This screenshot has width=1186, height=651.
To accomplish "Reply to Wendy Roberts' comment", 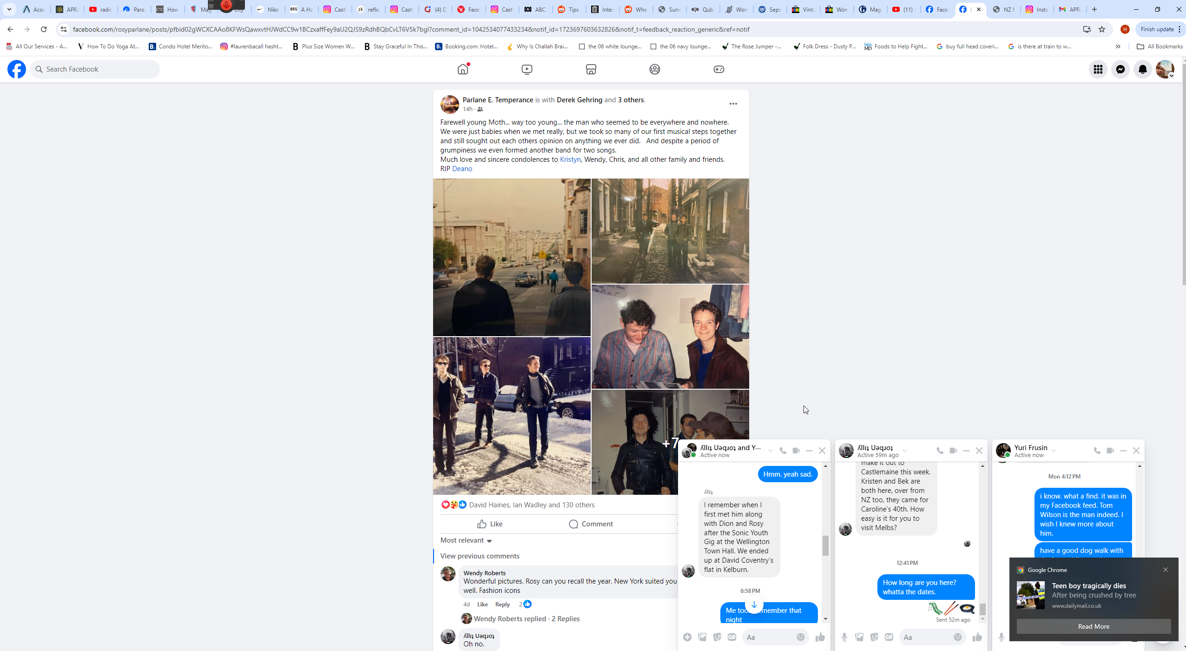I will point(502,604).
